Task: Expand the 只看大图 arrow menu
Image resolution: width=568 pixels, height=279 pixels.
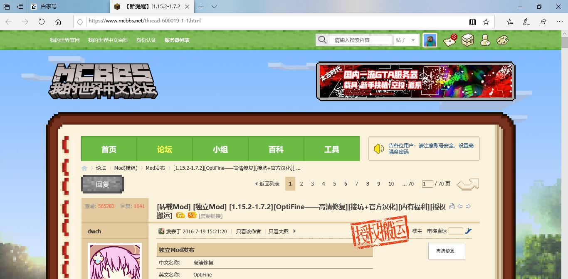Action: click(294, 231)
